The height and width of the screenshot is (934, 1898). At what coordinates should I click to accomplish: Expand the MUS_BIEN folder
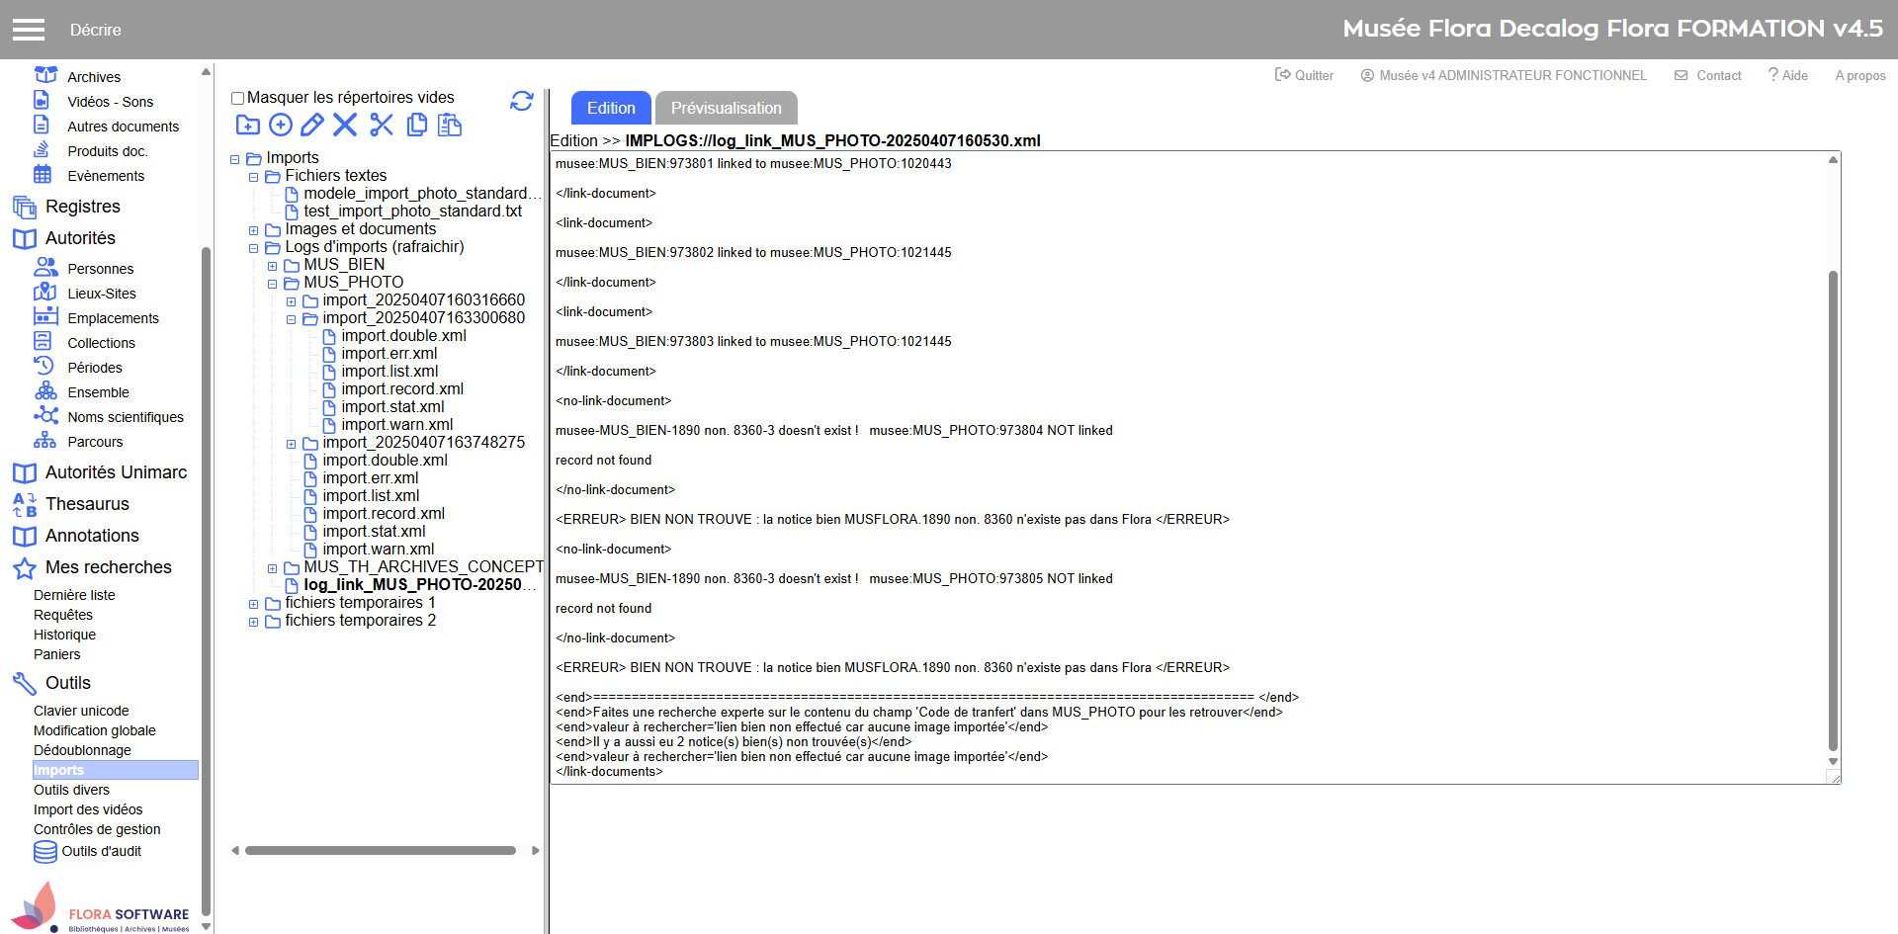click(273, 266)
